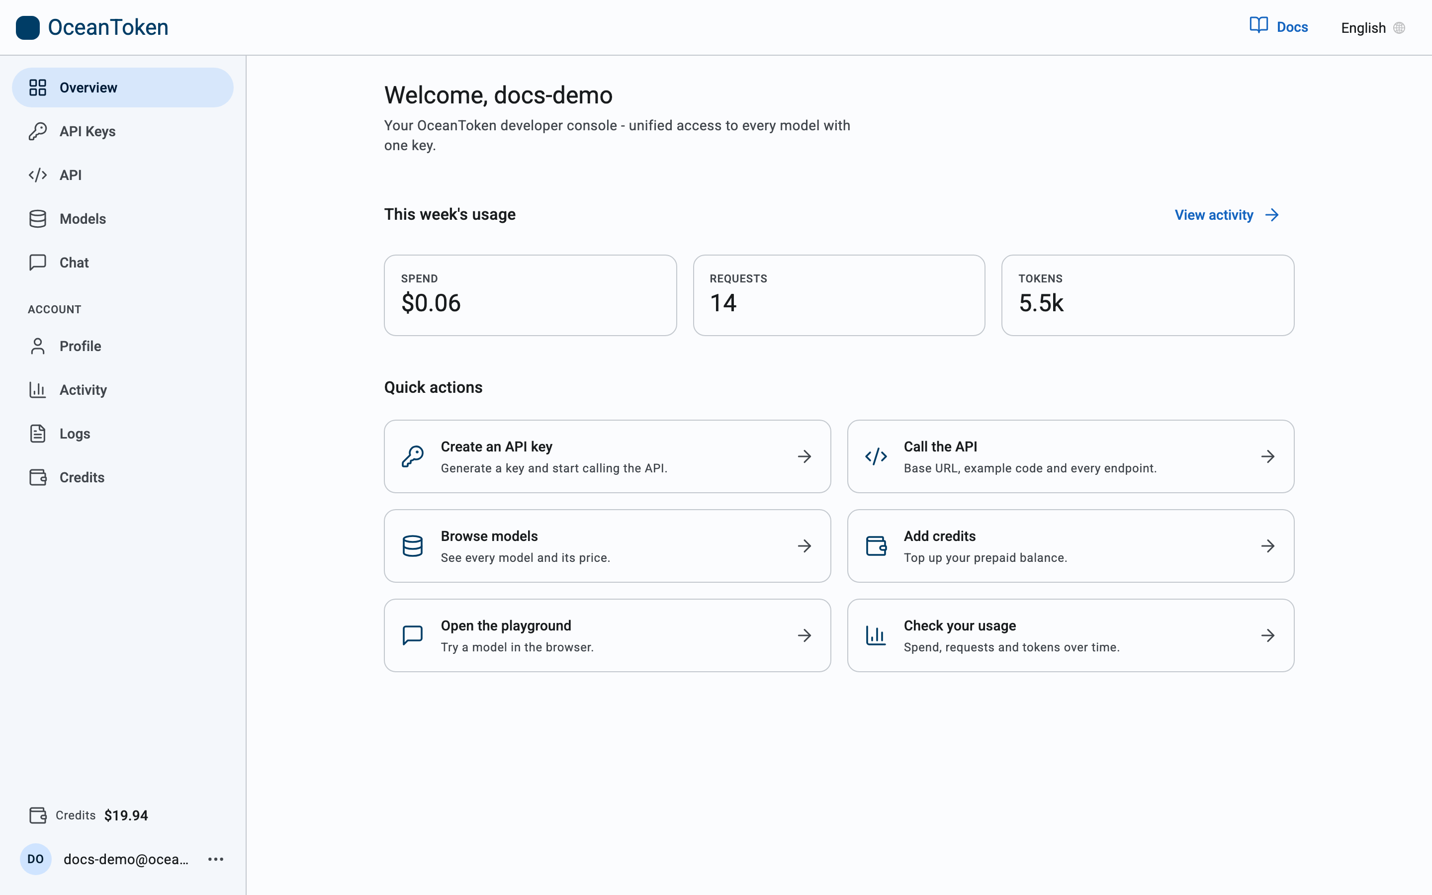Open Docs book icon in header
This screenshot has width=1432, height=895.
(x=1258, y=25)
